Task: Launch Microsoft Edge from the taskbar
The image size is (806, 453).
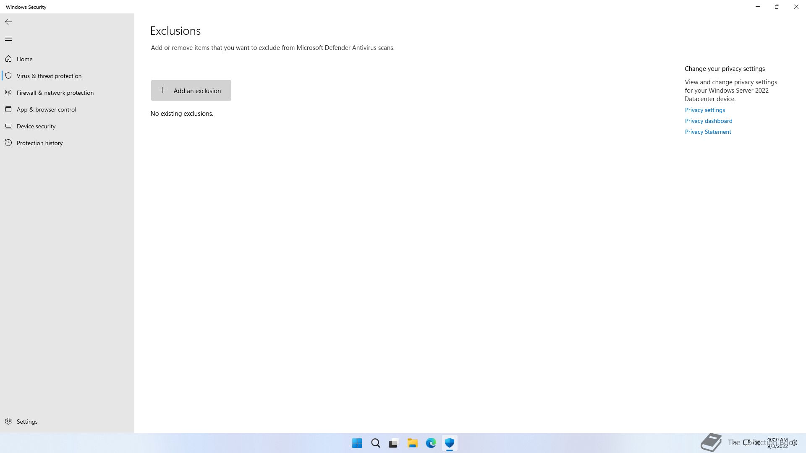Action: click(431, 443)
